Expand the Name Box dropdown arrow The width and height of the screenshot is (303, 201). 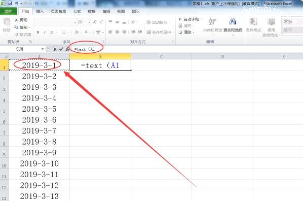point(43,49)
